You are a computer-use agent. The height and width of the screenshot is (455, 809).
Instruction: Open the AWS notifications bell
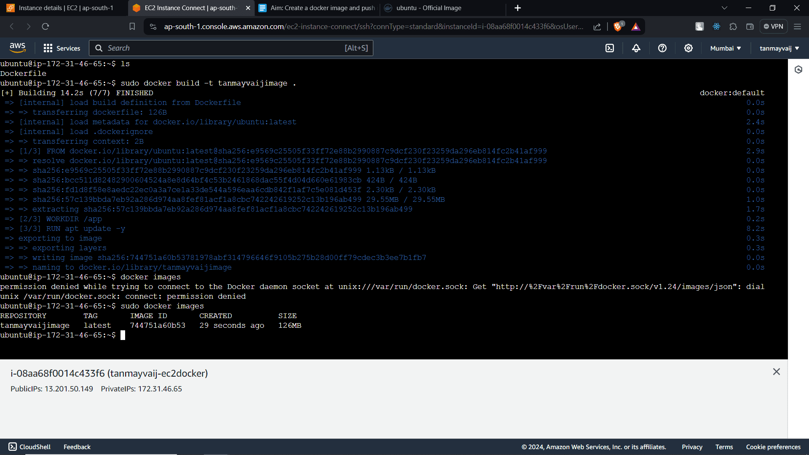tap(636, 48)
